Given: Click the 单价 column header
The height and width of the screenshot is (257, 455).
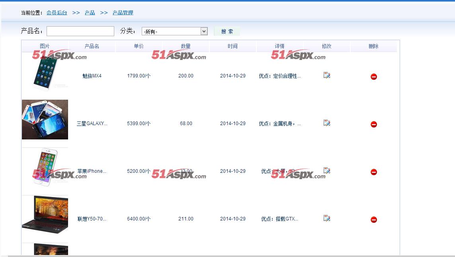Looking at the screenshot, I should (x=139, y=46).
